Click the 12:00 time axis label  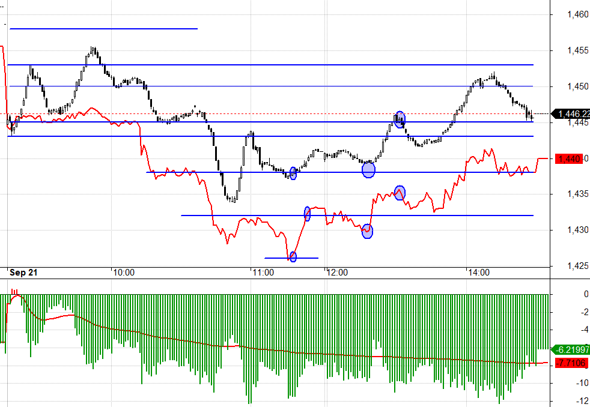coord(338,273)
